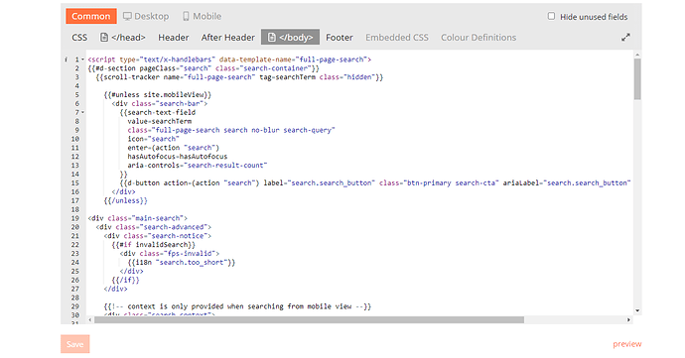Click line number 28 in gutter

(75, 298)
